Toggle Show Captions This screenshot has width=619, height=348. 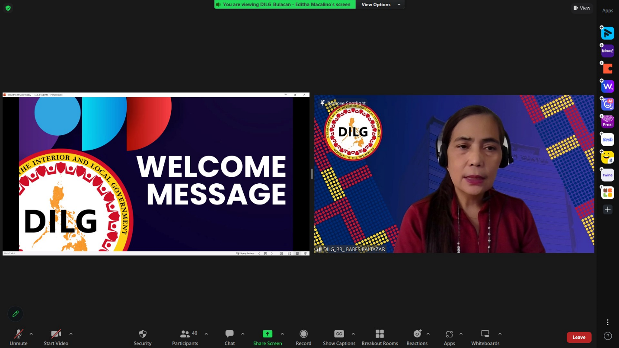coord(339,337)
